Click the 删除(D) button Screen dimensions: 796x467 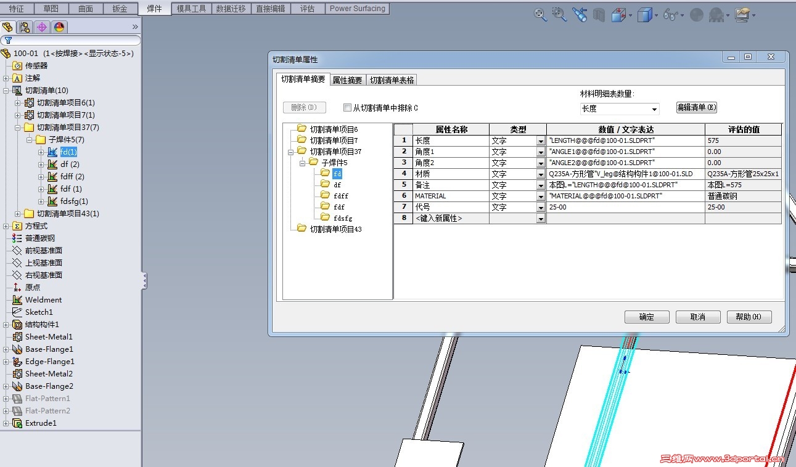click(305, 107)
